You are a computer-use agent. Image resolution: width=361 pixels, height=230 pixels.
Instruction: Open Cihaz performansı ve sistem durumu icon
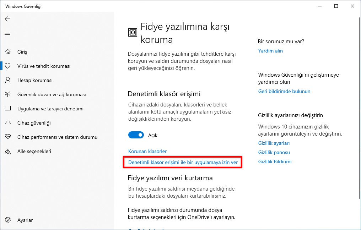[8, 137]
